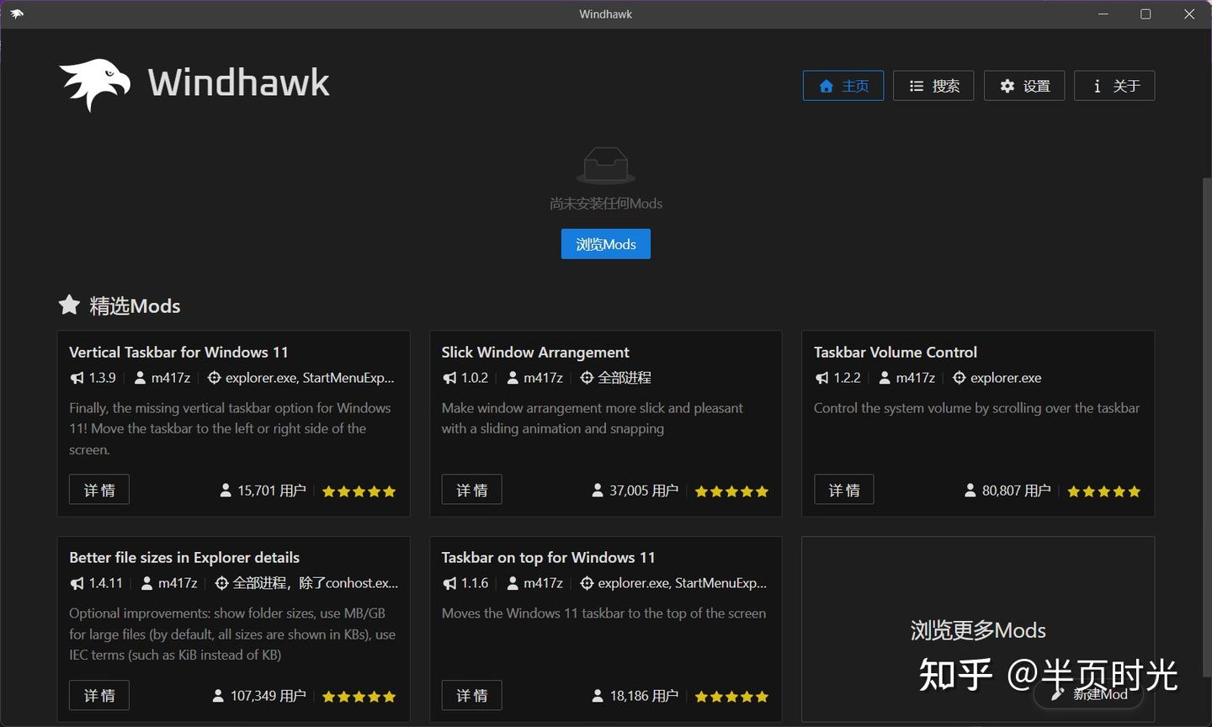Switch to the 搜索 tab
The image size is (1212, 727).
tap(933, 86)
